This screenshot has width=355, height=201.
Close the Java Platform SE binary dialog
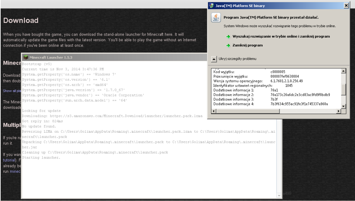click(x=346, y=6)
